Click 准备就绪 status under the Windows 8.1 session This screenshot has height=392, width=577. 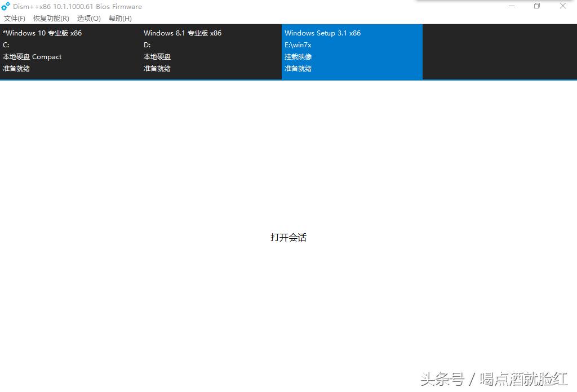pyautogui.click(x=157, y=68)
